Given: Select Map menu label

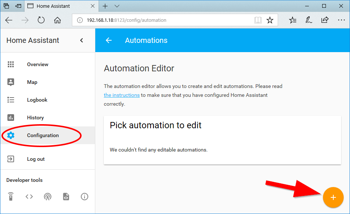Looking at the screenshot, I should click(x=32, y=82).
